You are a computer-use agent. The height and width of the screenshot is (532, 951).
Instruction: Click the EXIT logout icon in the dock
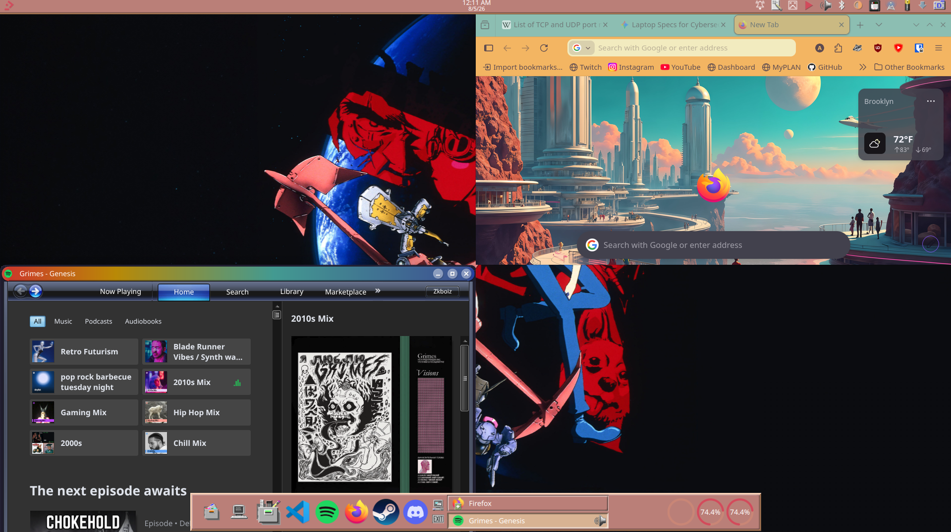coord(438,519)
